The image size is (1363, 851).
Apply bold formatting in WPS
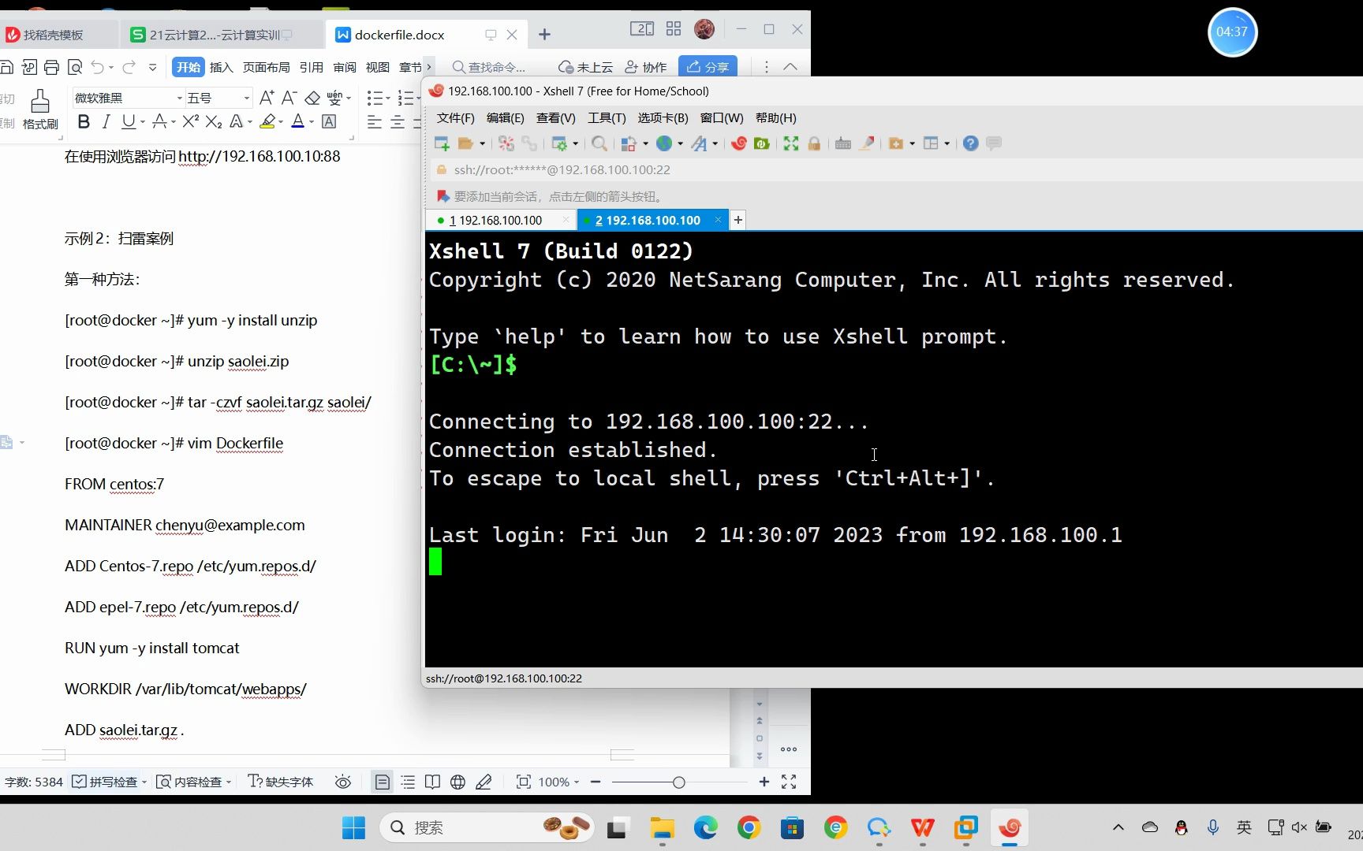[x=84, y=121]
